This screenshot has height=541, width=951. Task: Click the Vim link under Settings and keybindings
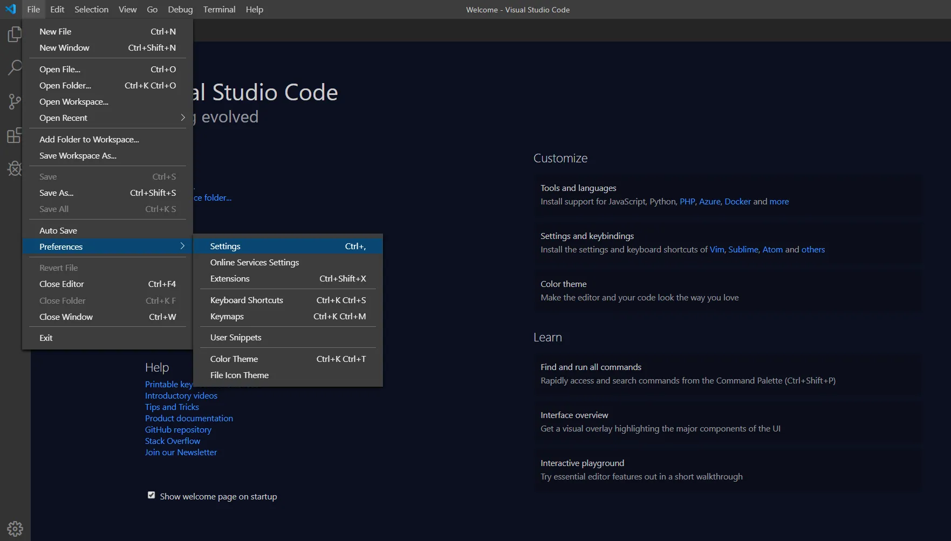[x=716, y=249]
